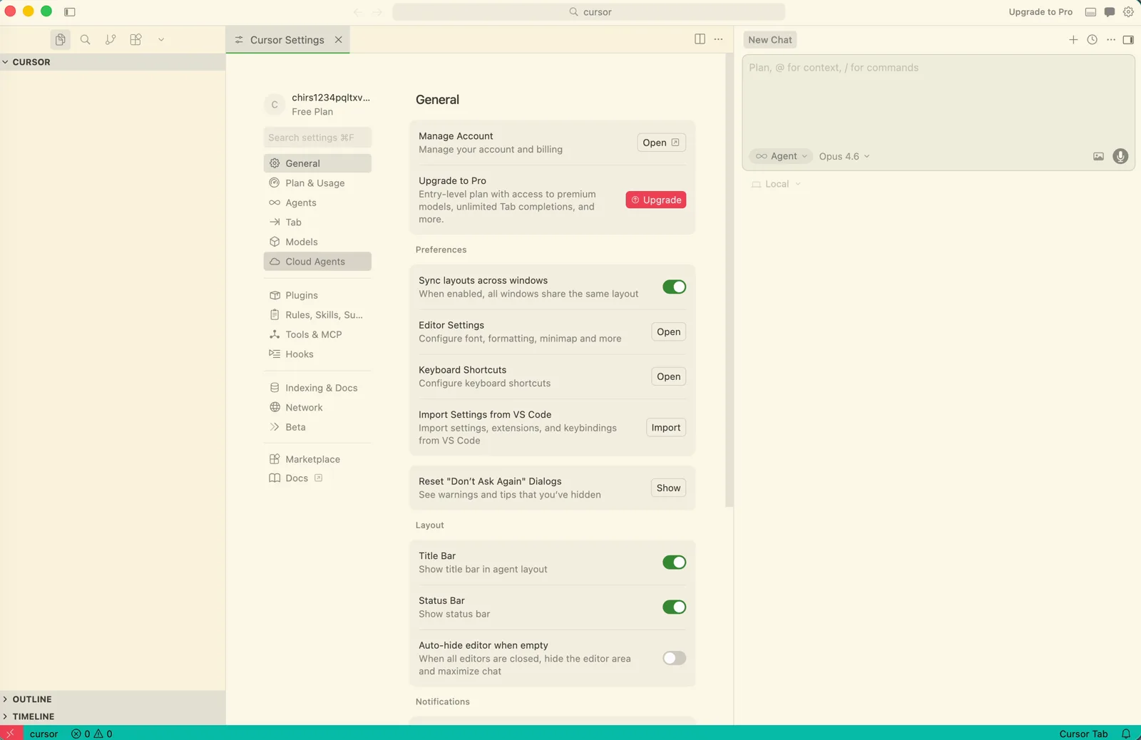Enable Auto-hide editor when empty

pos(674,658)
